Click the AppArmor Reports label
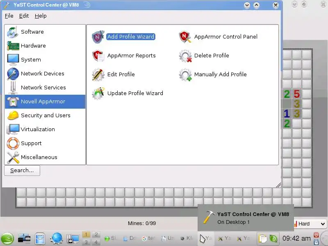Viewport: 328px width, 246px height. click(x=131, y=56)
